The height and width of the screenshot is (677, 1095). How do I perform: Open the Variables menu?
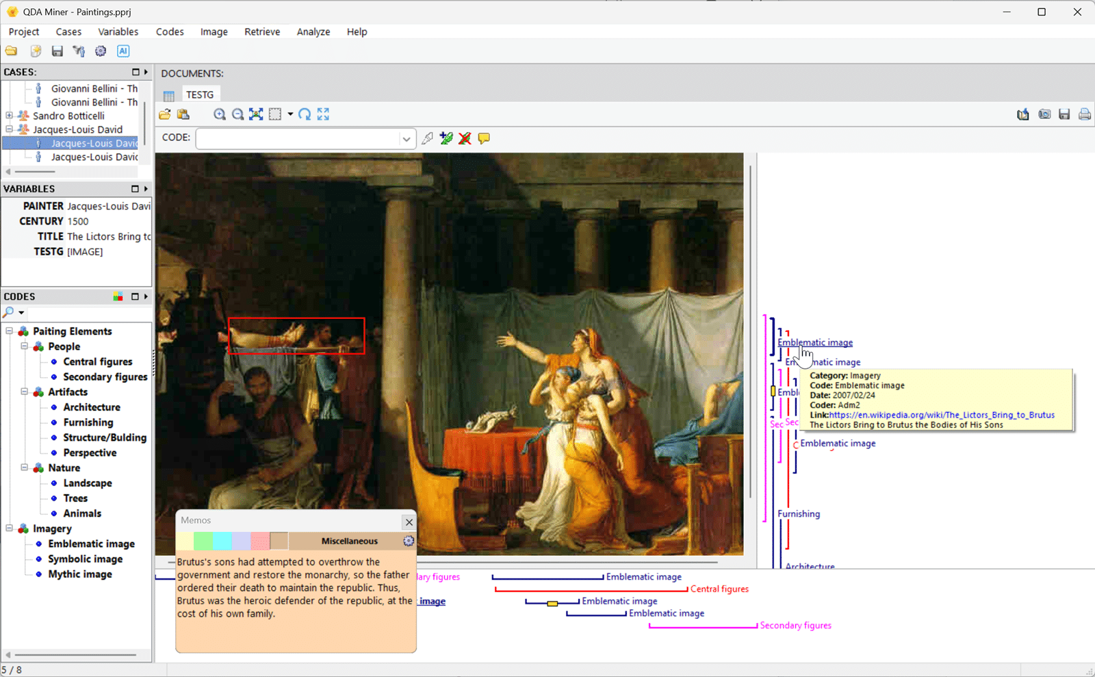click(x=118, y=32)
